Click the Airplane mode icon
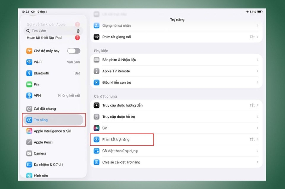Screen dimensions: 285x189 tap(29, 51)
